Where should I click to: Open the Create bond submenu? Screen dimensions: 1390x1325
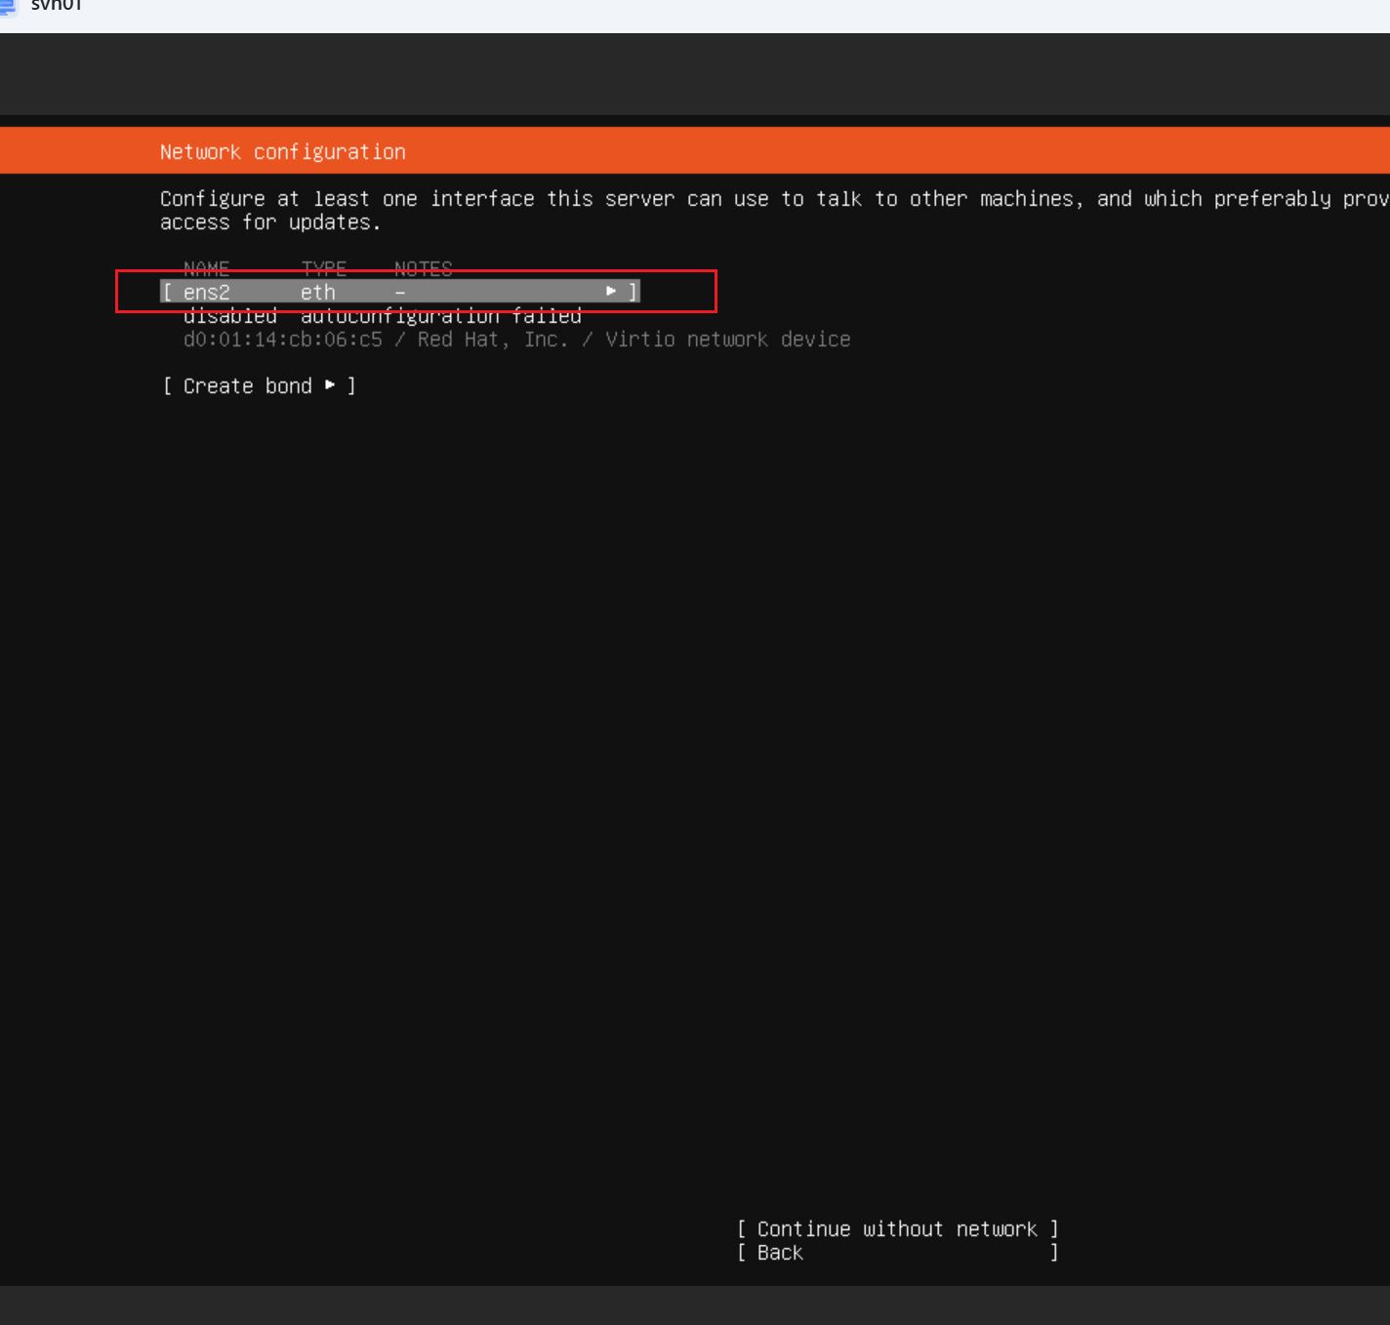[259, 386]
